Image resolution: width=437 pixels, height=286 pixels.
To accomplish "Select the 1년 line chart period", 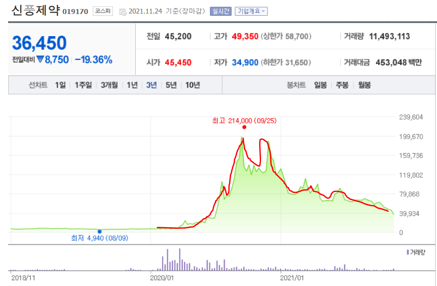I will click(132, 85).
